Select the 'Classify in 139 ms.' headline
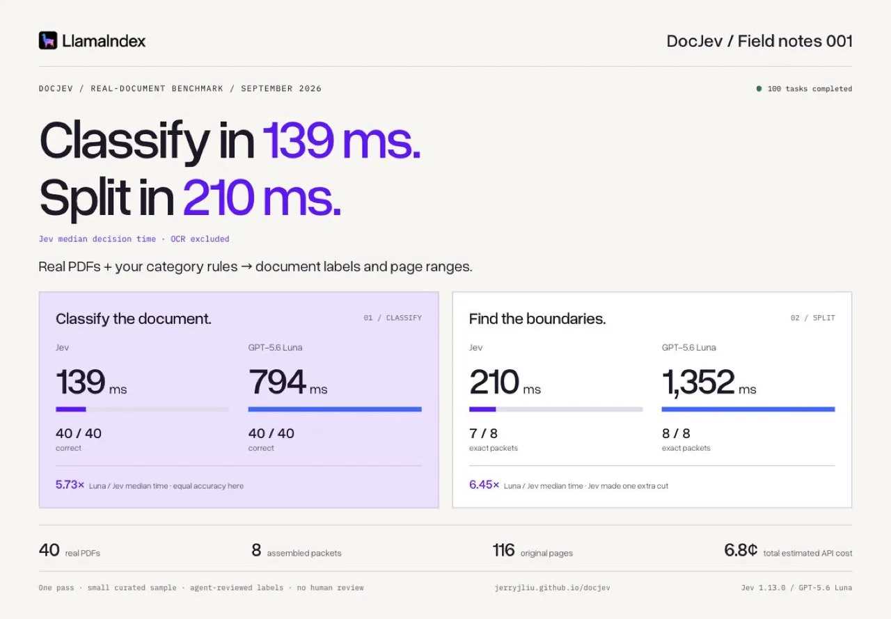Screen dimensions: 891x619 (230, 140)
